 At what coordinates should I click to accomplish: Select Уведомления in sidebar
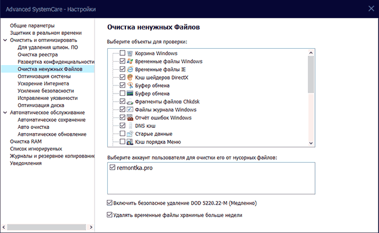(x=26, y=163)
